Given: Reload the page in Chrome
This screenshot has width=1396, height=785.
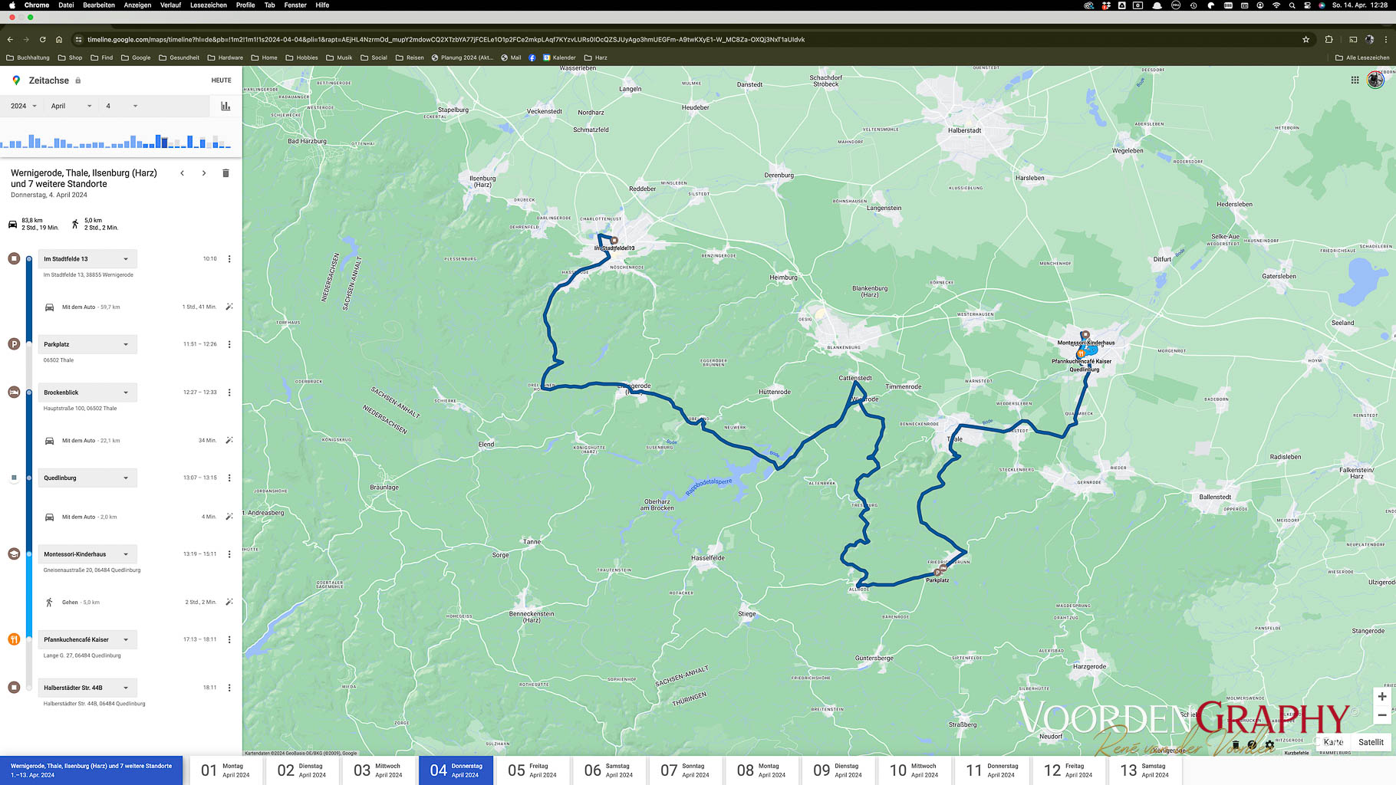Looking at the screenshot, I should (42, 40).
